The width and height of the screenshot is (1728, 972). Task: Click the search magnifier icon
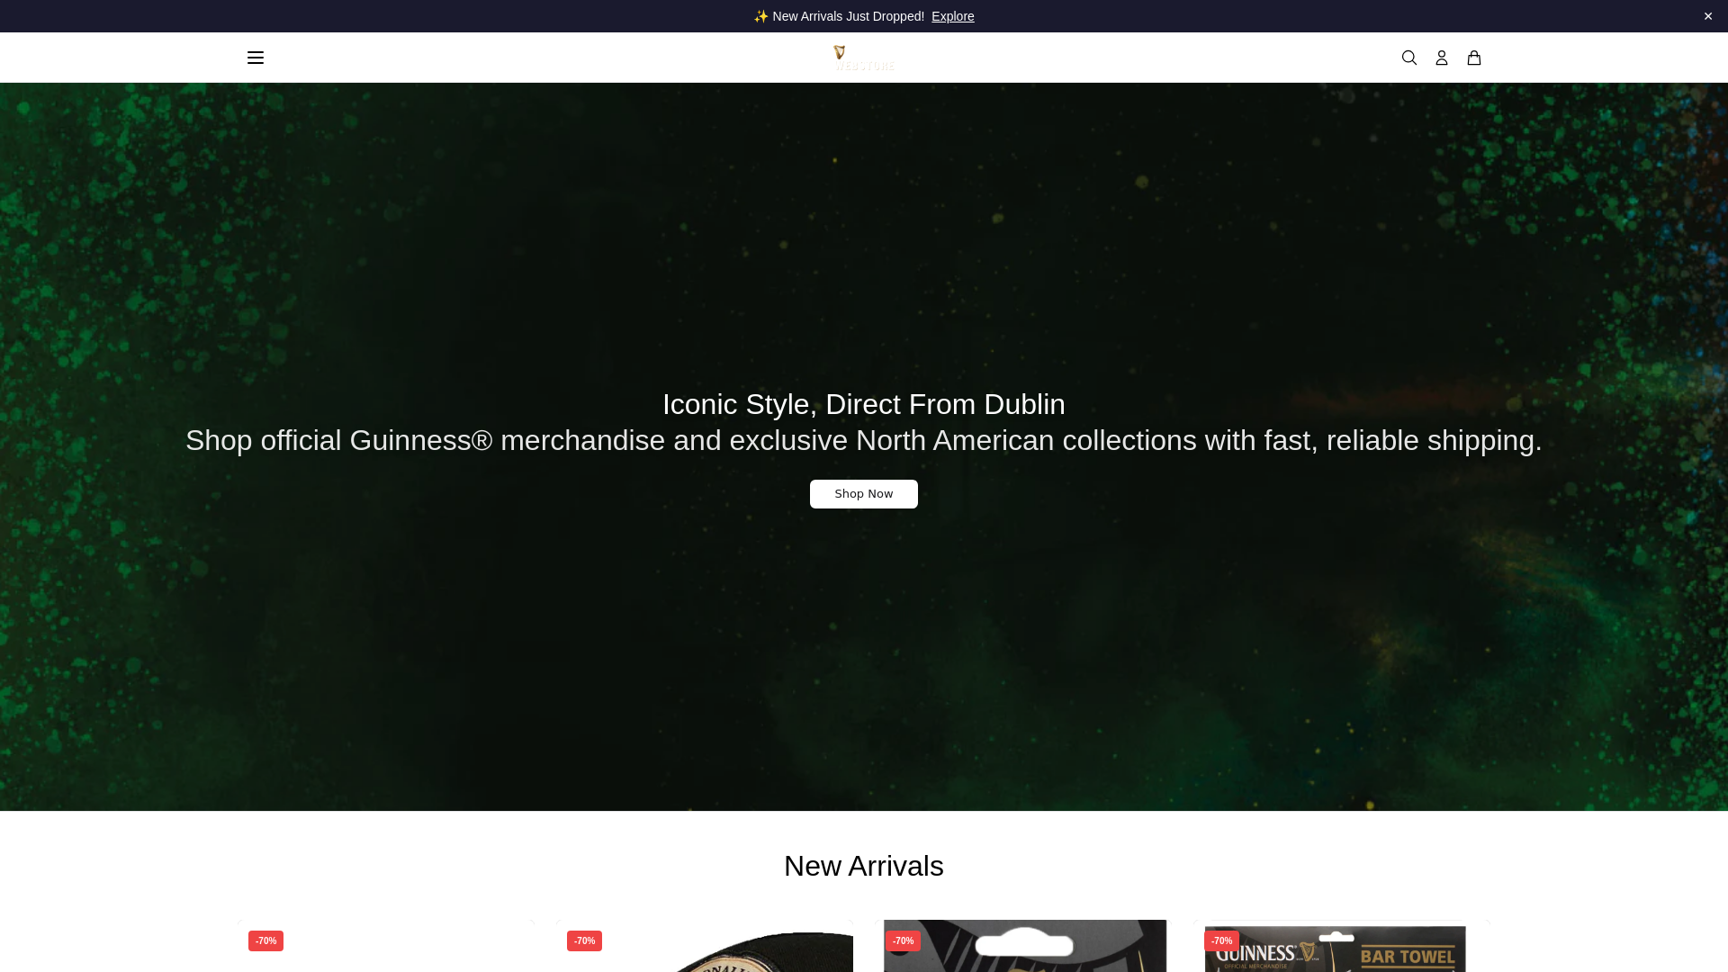point(1409,58)
